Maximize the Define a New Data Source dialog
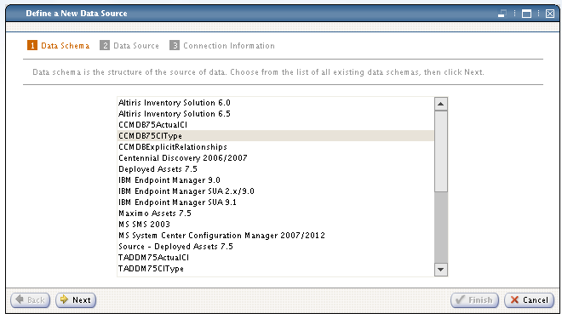562x319 pixels. tap(526, 14)
